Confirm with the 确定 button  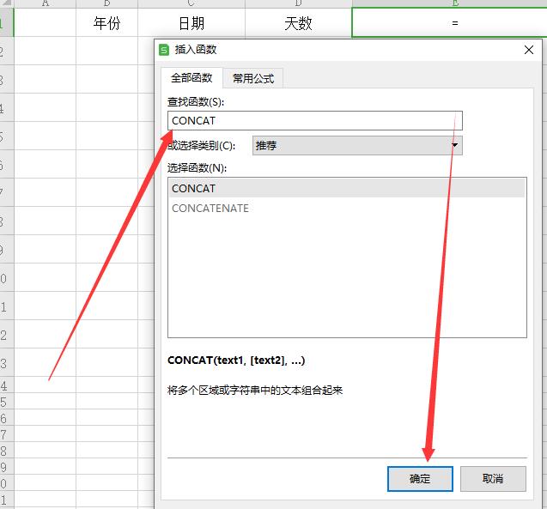pyautogui.click(x=420, y=478)
